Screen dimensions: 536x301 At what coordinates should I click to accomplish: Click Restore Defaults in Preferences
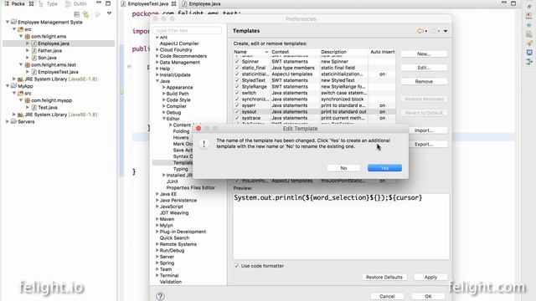384,277
